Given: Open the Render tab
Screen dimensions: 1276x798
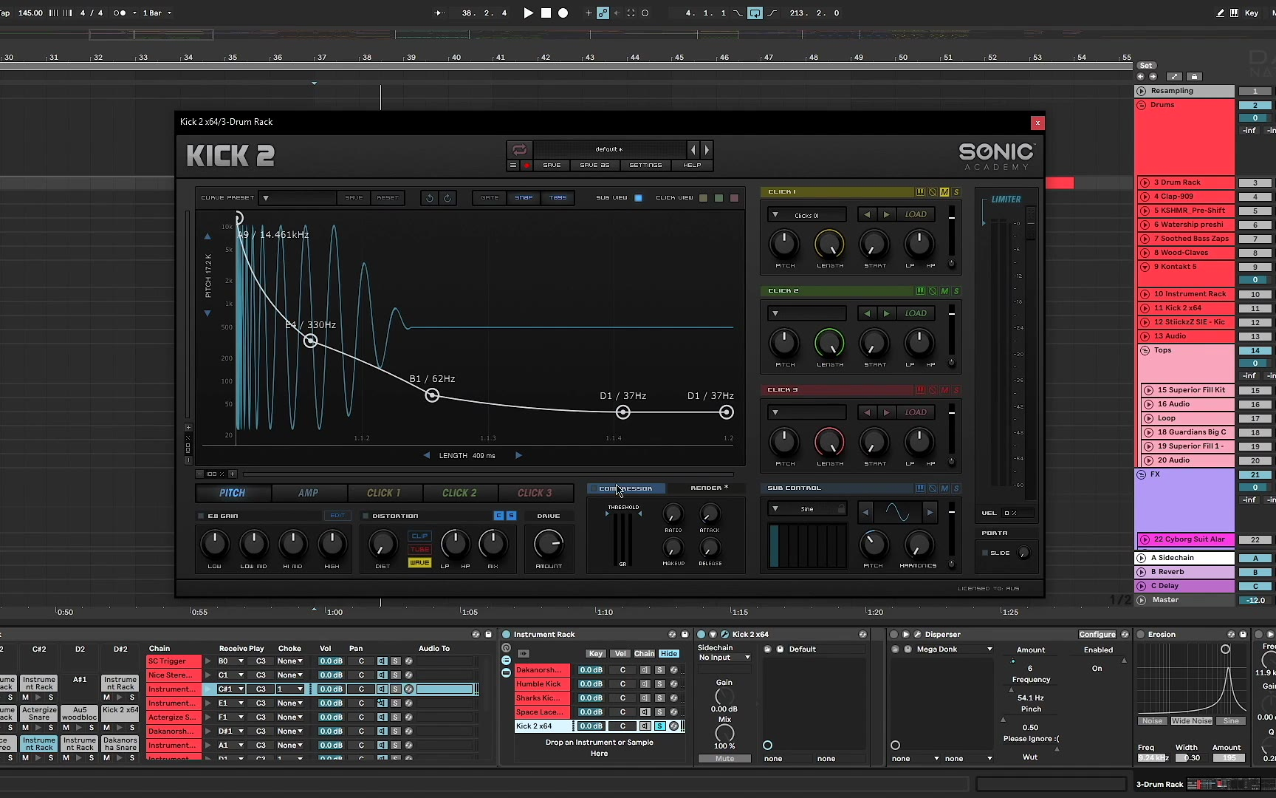Looking at the screenshot, I should pyautogui.click(x=709, y=488).
